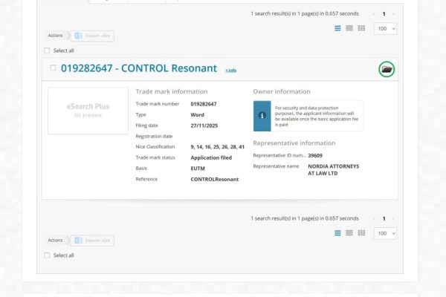Click the blue information icon in Owner section

click(x=261, y=116)
